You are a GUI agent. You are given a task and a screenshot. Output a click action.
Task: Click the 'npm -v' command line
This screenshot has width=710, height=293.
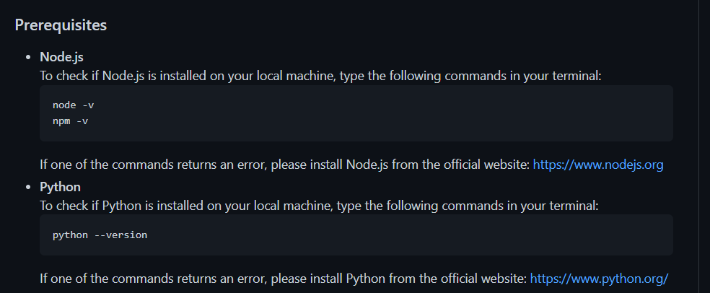coord(70,121)
